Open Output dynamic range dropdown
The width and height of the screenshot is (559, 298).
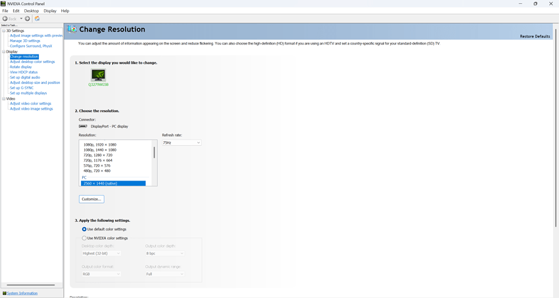coord(164,274)
